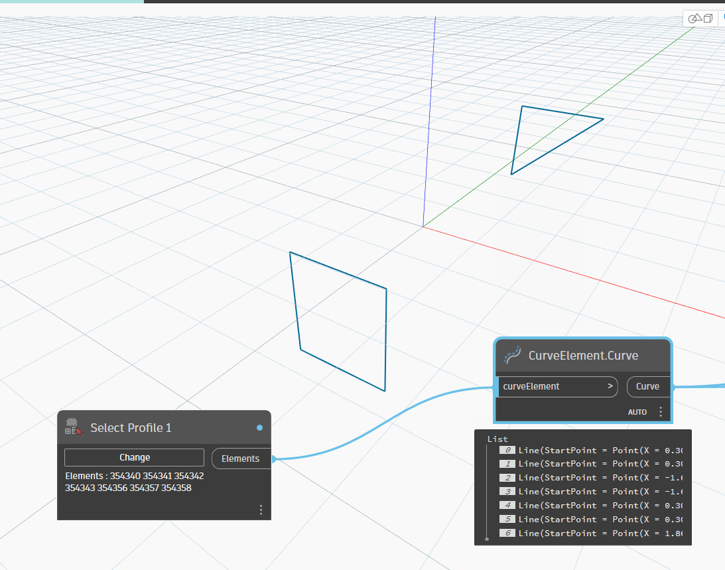This screenshot has height=570, width=725.
Task: Select the CurveElement.Curve node title
Action: (583, 355)
